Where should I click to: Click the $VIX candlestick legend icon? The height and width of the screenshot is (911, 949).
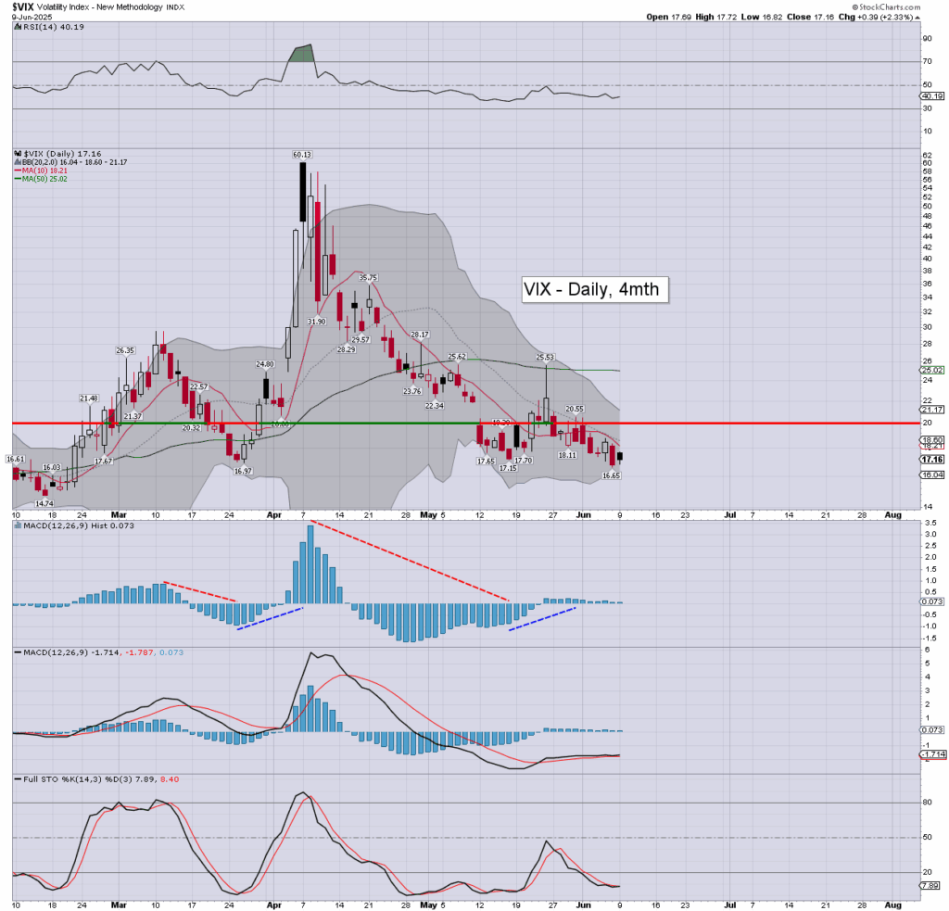[x=16, y=154]
